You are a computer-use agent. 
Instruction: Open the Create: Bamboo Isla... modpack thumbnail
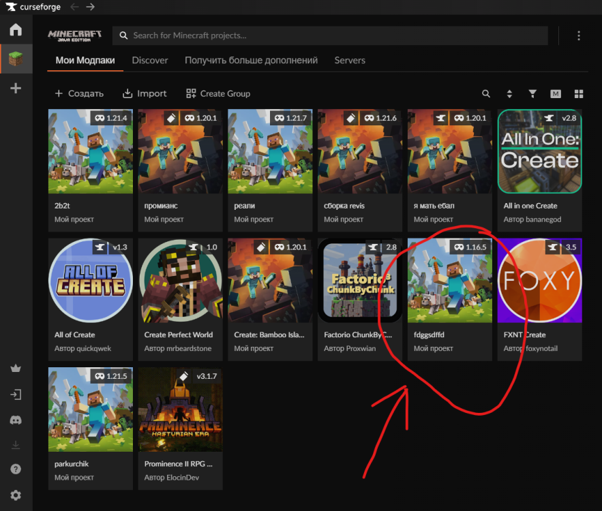tap(270, 281)
